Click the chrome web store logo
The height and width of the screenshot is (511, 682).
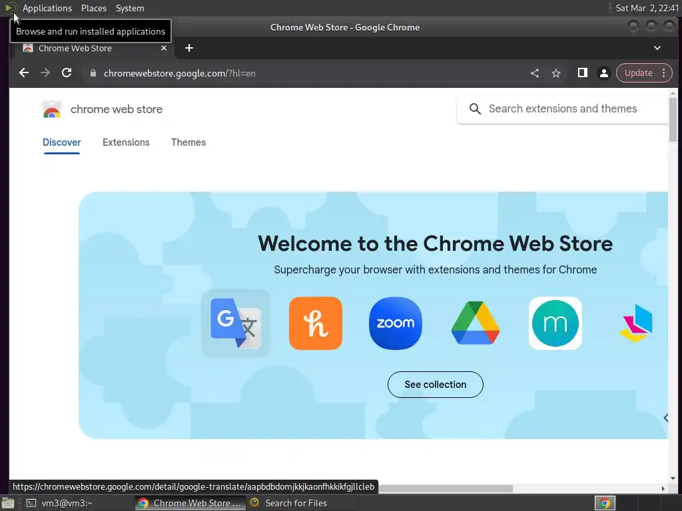click(x=52, y=109)
